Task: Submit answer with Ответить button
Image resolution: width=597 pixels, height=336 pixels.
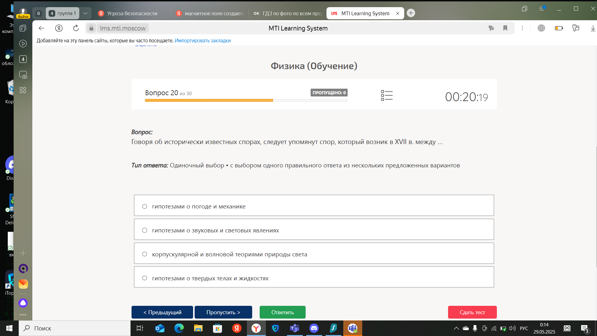Action: click(282, 312)
